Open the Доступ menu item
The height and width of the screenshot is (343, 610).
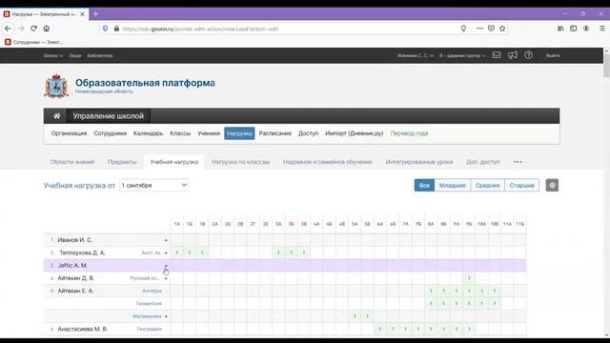click(x=308, y=133)
